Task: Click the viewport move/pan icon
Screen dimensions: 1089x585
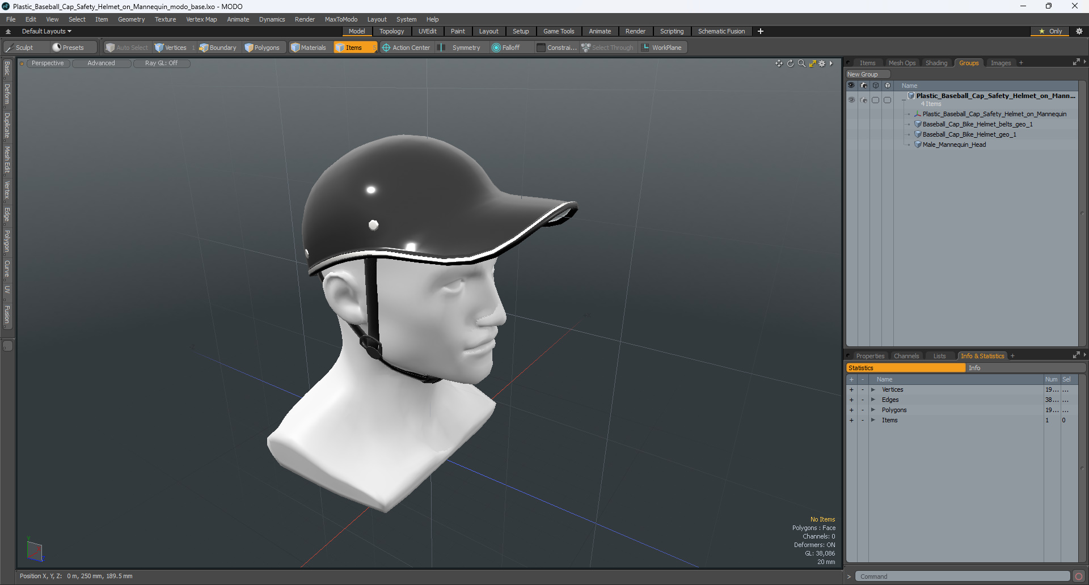Action: click(x=779, y=63)
